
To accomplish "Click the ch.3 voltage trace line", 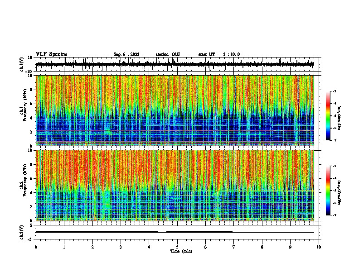I will (x=175, y=232).
